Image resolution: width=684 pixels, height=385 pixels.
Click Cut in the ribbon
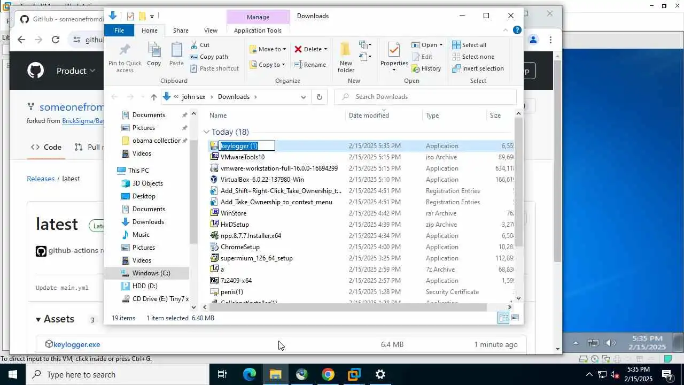coord(199,45)
